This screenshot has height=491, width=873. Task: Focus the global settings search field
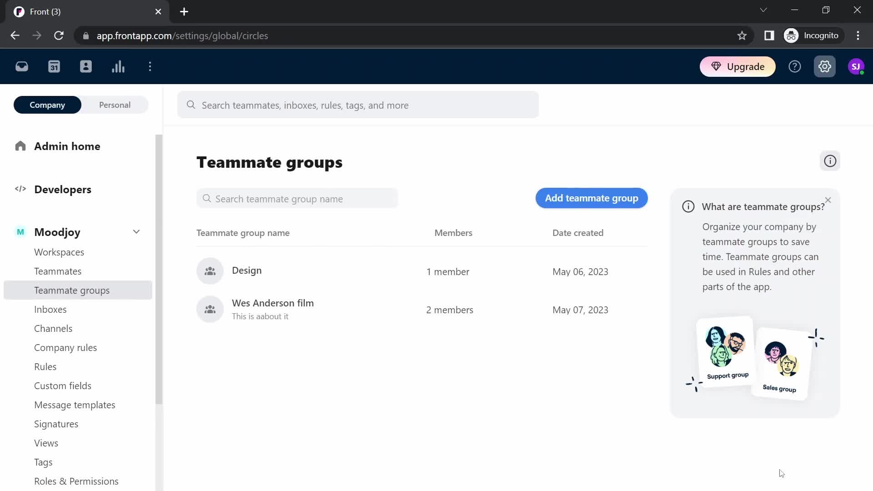(358, 105)
